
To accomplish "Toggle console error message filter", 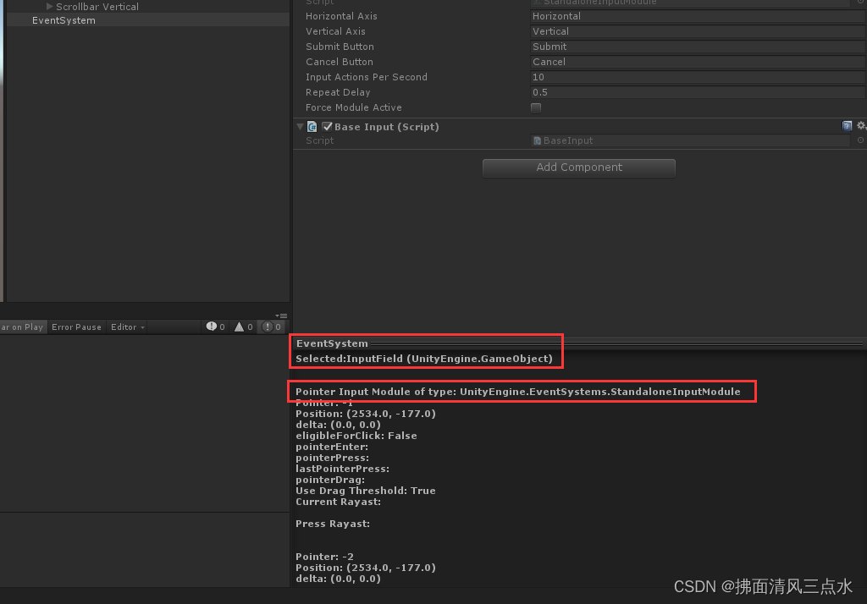I will [x=272, y=327].
